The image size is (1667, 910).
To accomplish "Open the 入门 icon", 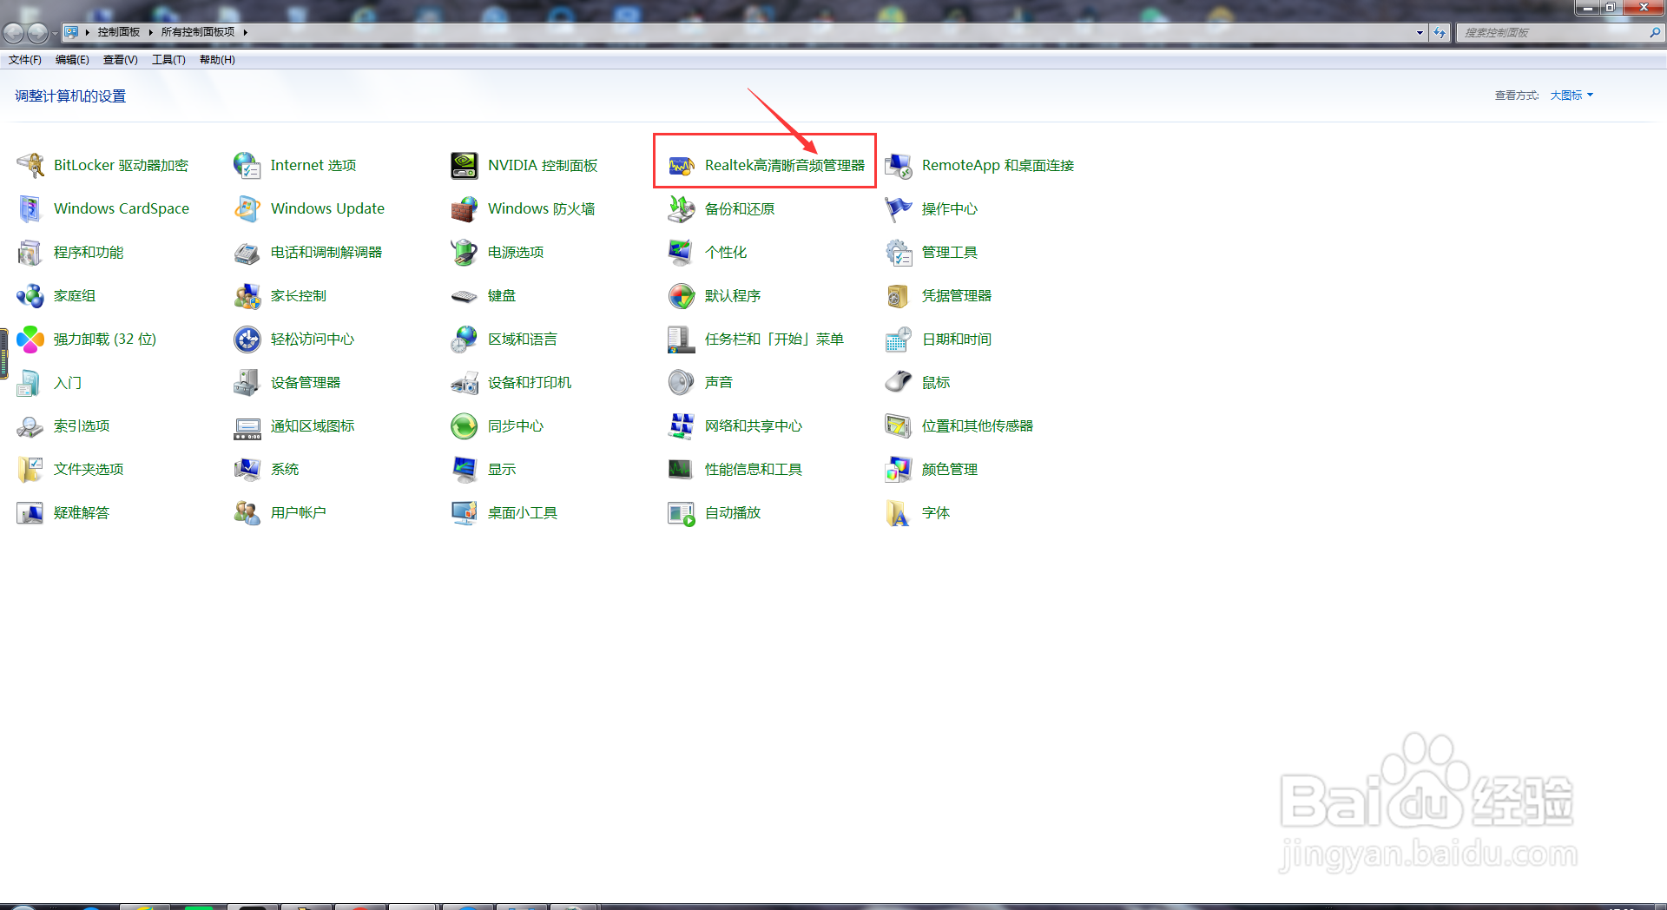I will [x=30, y=382].
